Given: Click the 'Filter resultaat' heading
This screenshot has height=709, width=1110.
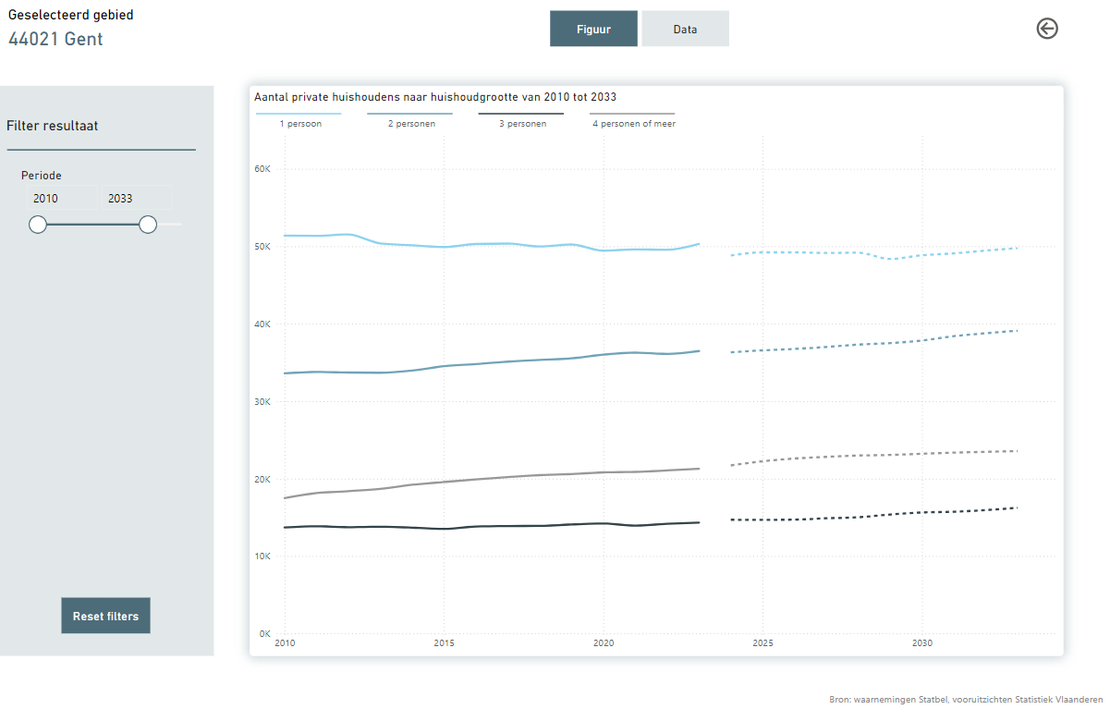Looking at the screenshot, I should tap(53, 126).
